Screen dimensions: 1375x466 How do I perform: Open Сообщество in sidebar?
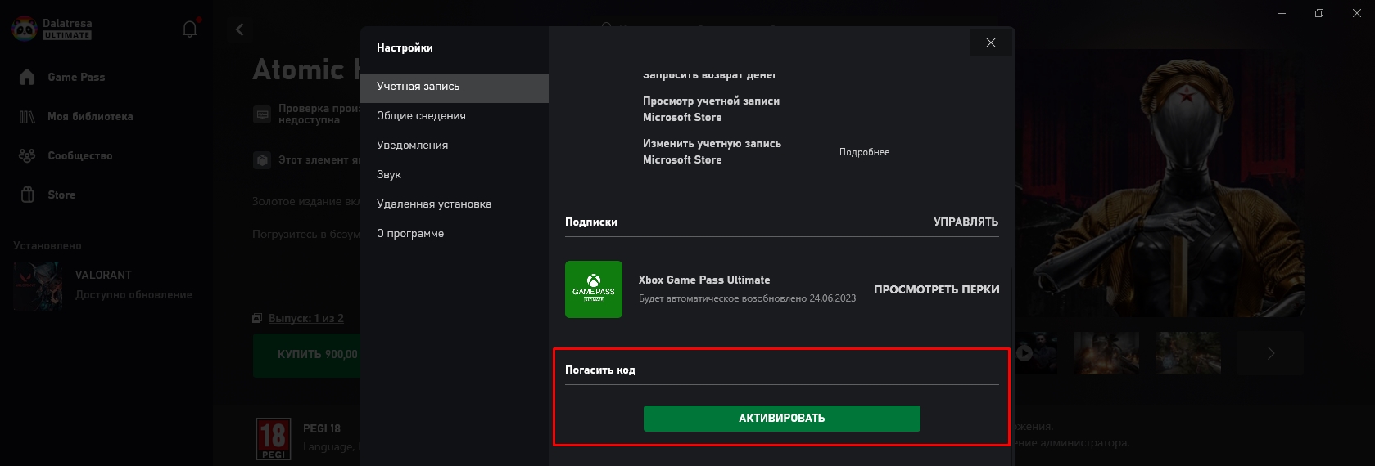[79, 155]
